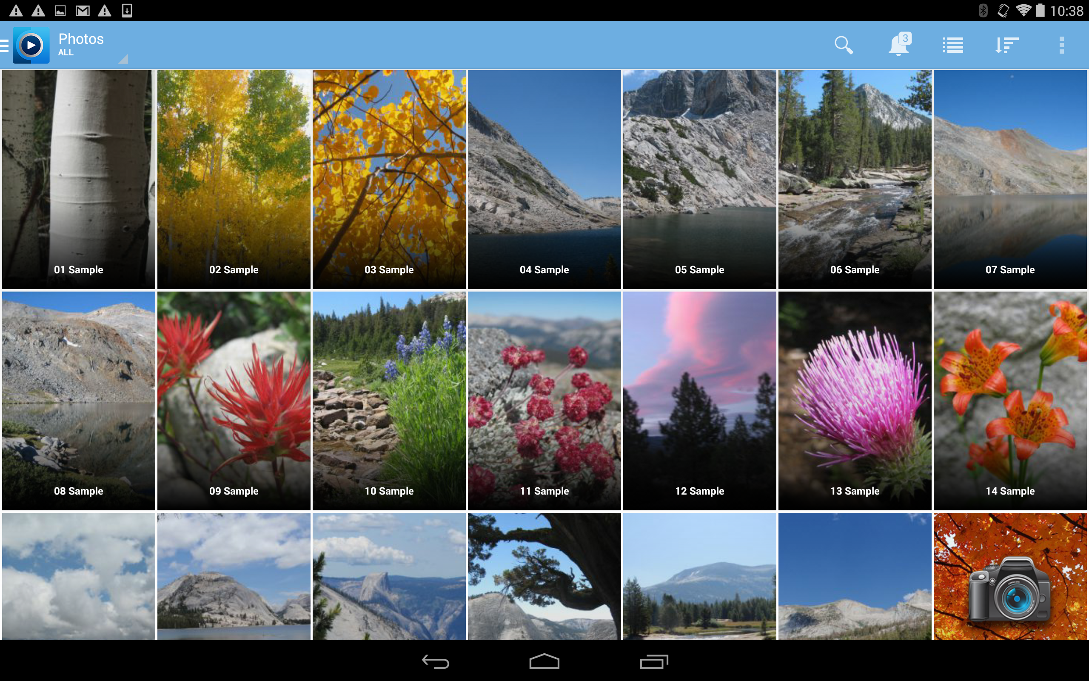Open the sort order options
Screen dimensions: 1089x681
pyautogui.click(x=1006, y=45)
